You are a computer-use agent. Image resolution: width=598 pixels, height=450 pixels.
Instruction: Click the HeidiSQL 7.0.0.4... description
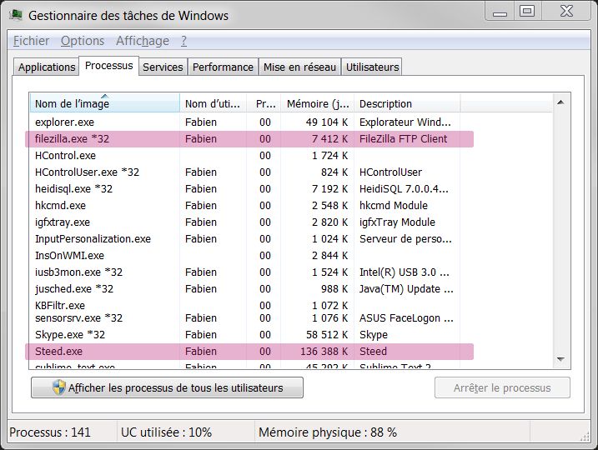404,189
